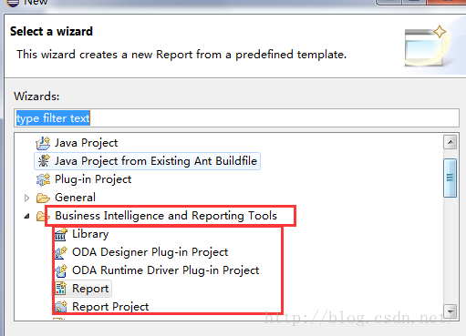This screenshot has width=466, height=336.
Task: Collapse Business Intelligence and Reporting Tools
Action: coord(26,216)
